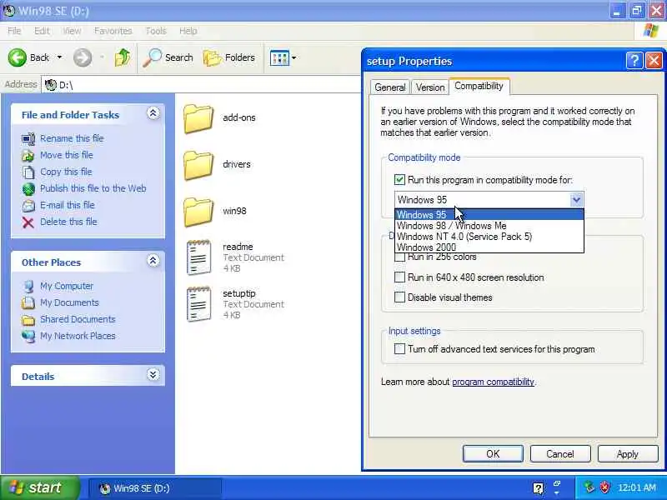The height and width of the screenshot is (500, 667).
Task: Switch to the General tab
Action: click(x=389, y=87)
